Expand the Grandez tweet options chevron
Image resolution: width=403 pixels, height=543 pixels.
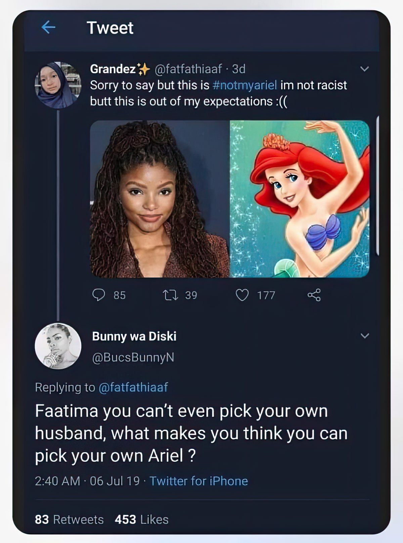pos(364,69)
